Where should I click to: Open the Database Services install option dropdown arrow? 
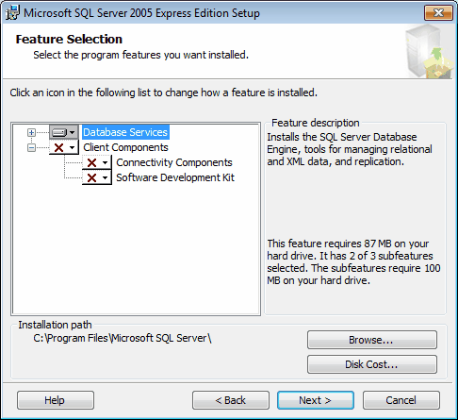(73, 132)
